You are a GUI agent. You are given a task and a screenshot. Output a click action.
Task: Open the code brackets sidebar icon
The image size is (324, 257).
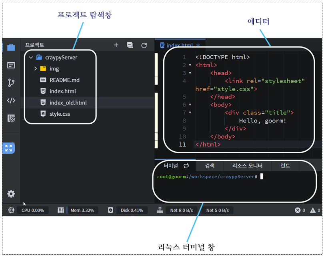click(x=11, y=100)
